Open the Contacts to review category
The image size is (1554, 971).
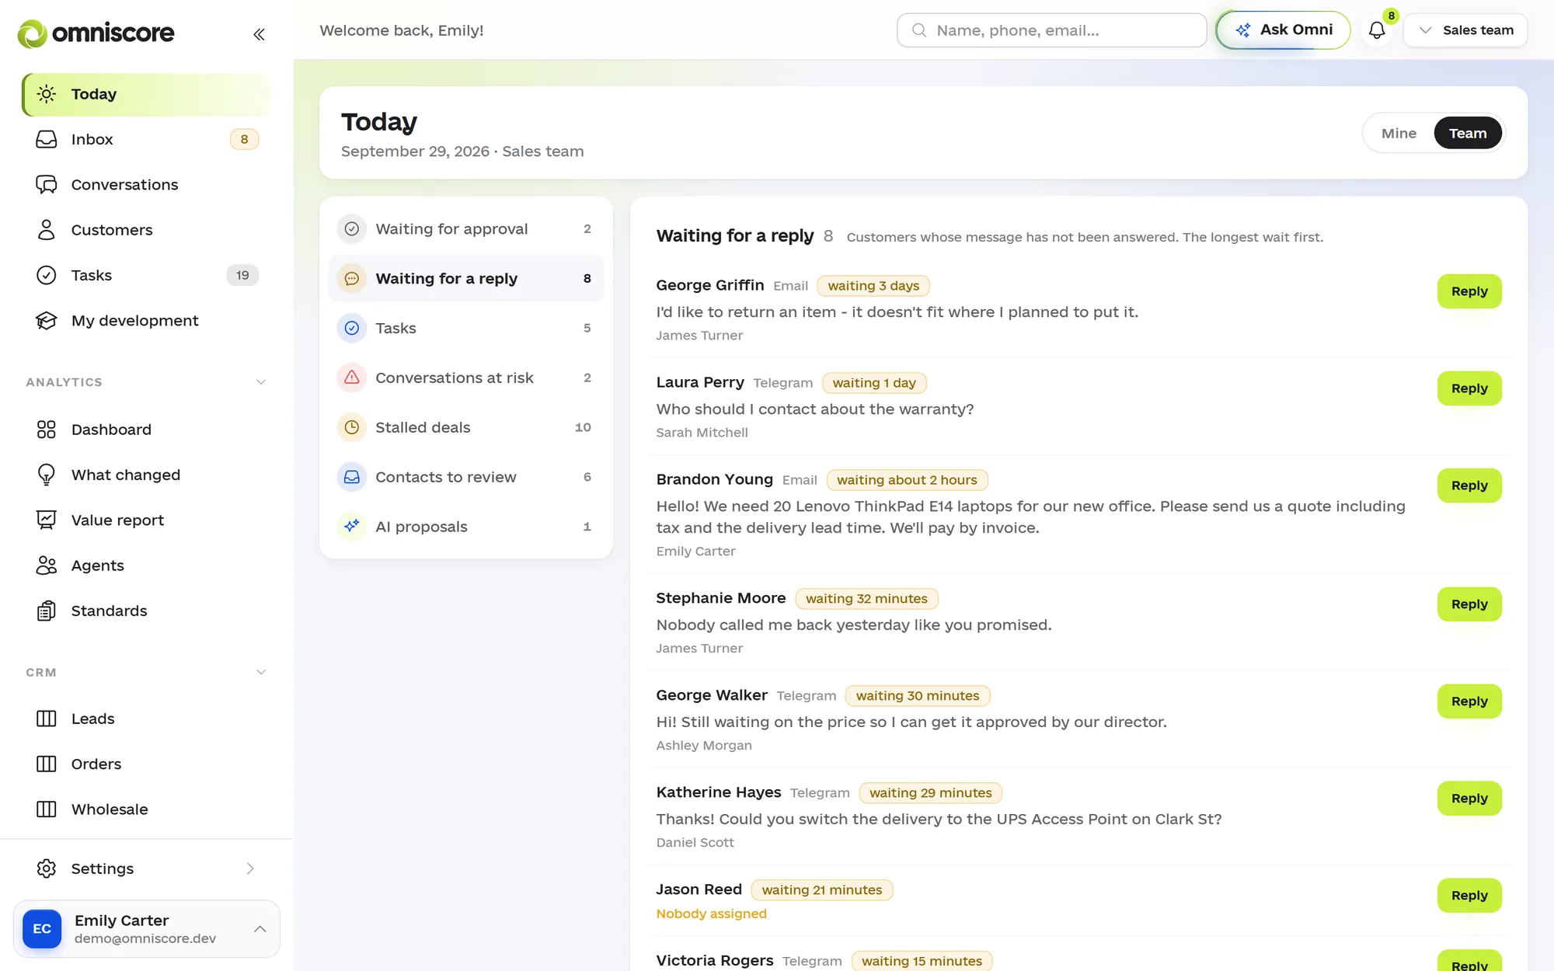466,477
